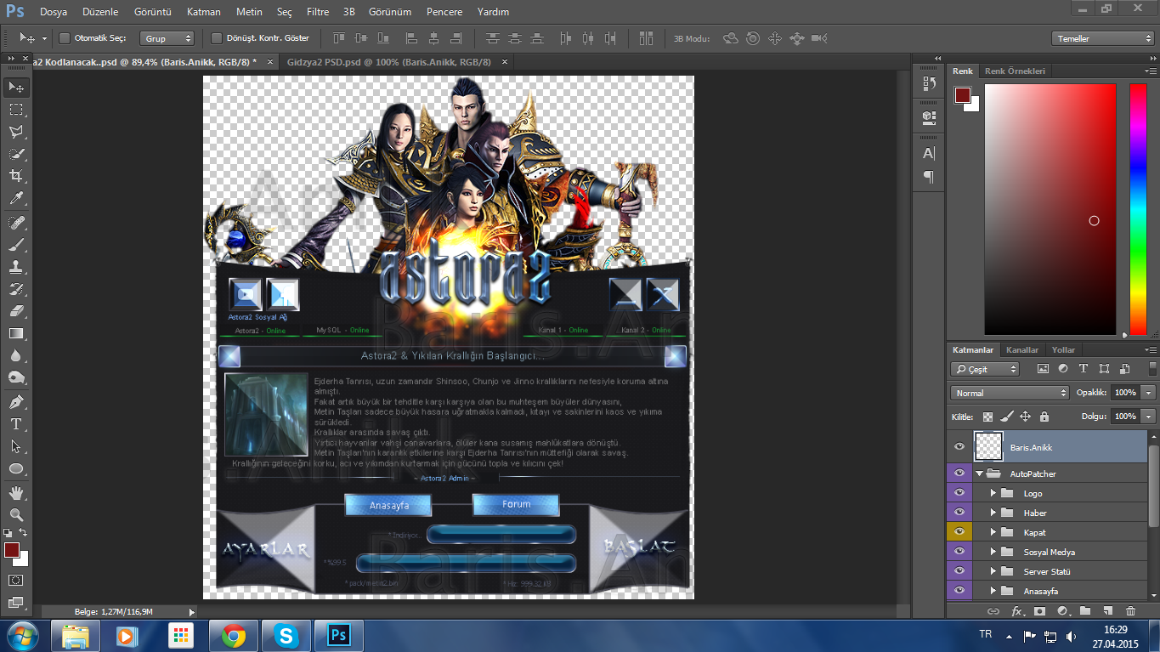Expand the Logo group

click(x=993, y=493)
